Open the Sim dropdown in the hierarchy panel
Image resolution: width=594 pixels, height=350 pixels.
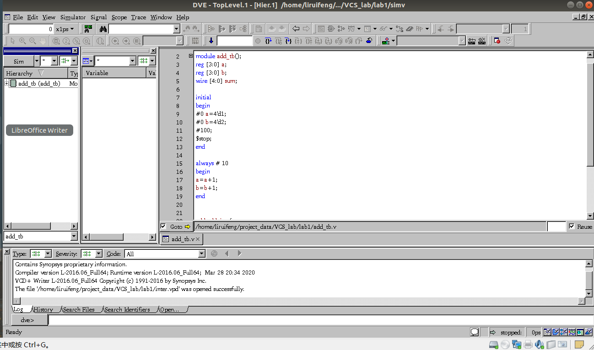click(36, 60)
